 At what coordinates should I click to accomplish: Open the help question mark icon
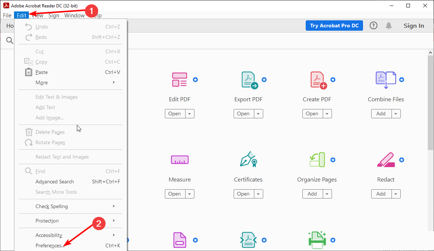tap(373, 26)
